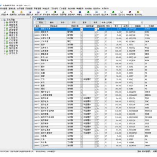Open 库存查询 from the toolbar
157x157 pixels.
point(46,13)
